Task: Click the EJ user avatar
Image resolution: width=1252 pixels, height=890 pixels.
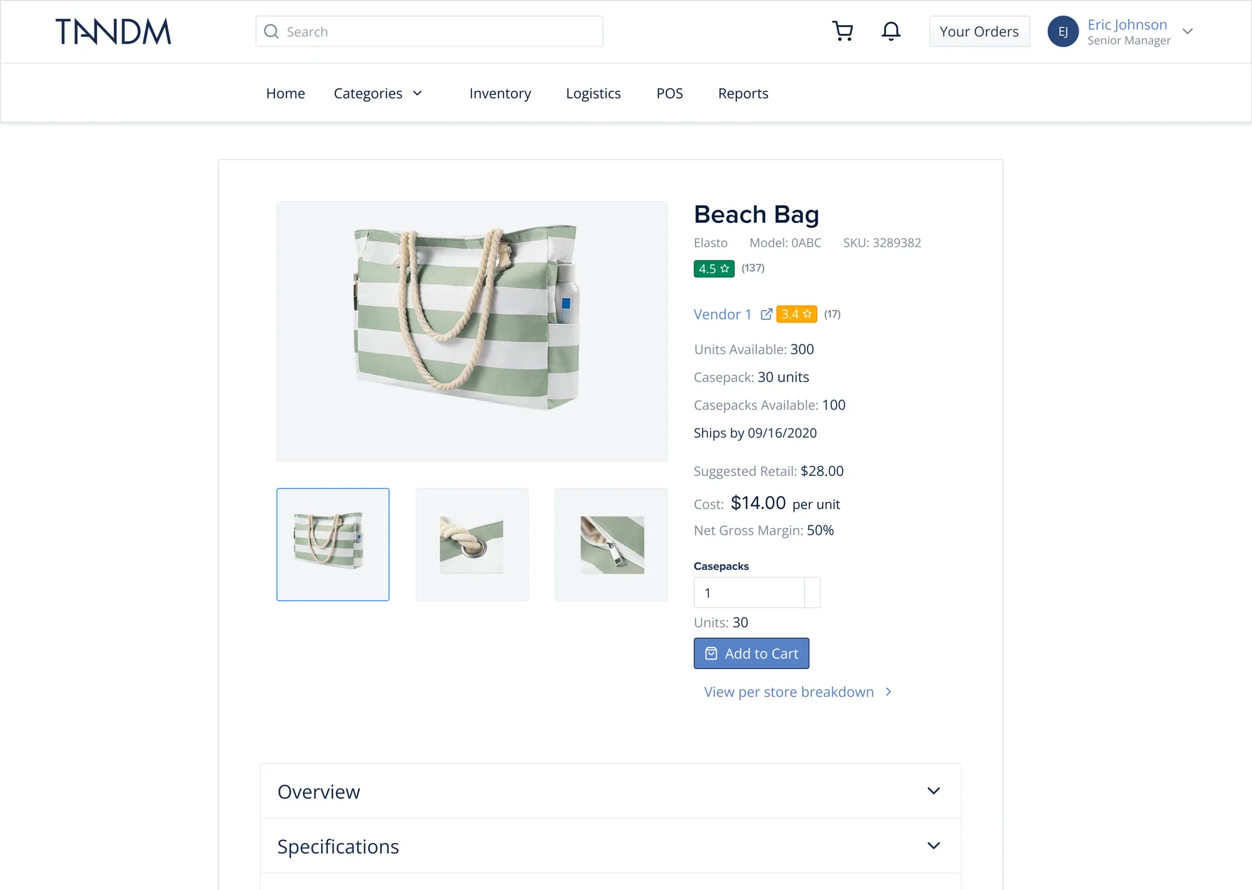Action: (x=1063, y=31)
